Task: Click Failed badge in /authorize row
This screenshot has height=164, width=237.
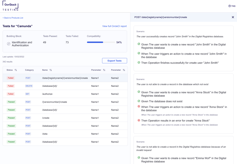Action: click(11, 94)
